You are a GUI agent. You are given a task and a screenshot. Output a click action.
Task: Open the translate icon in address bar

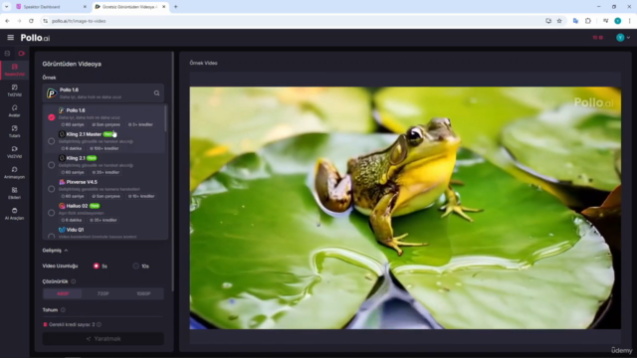575,21
